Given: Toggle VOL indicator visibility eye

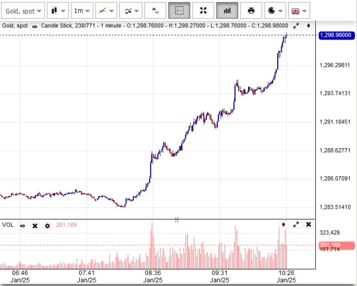Looking at the screenshot, I should click(x=23, y=226).
